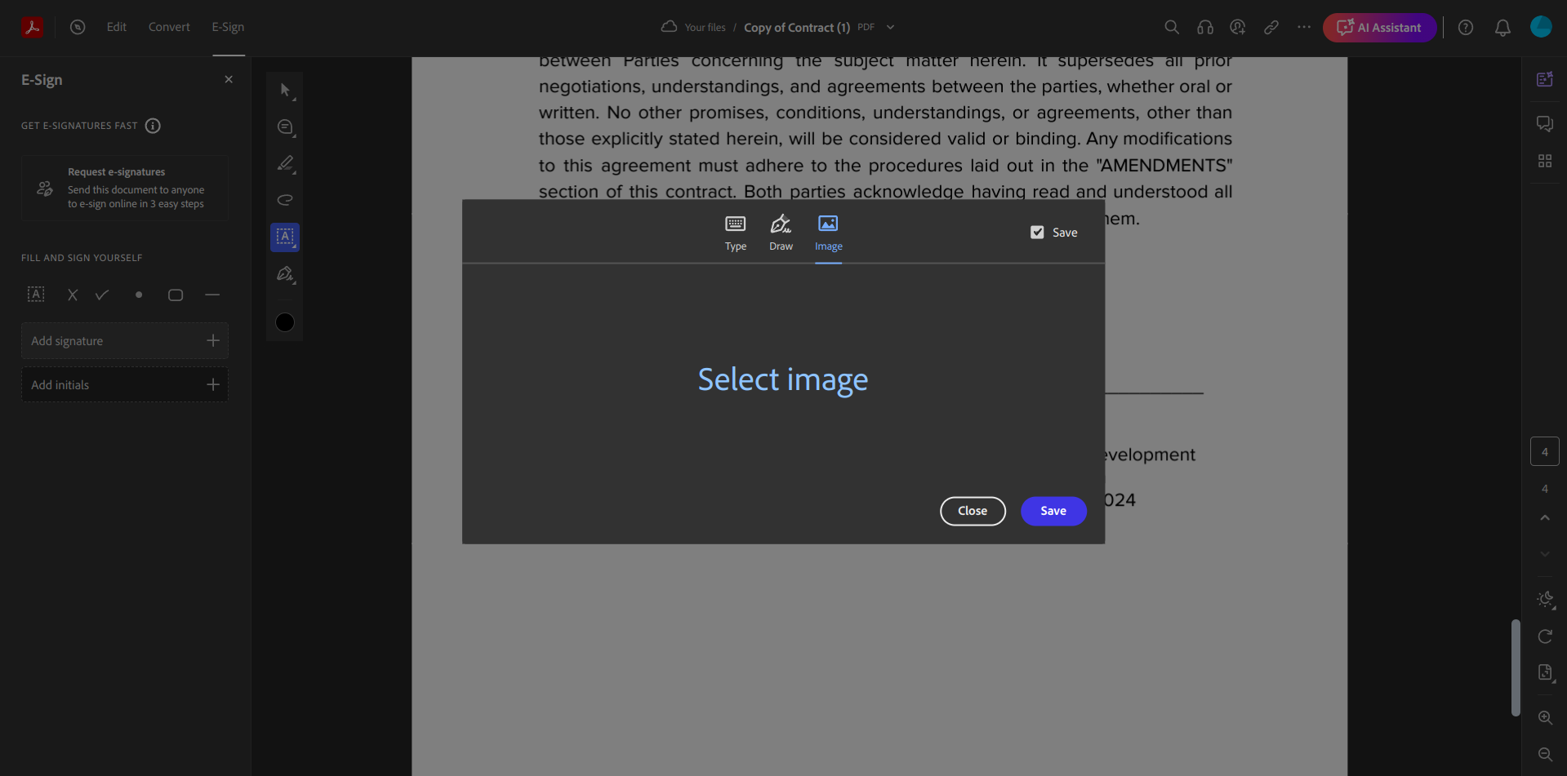Click the Close button in dialog
Viewport: 1567px width, 776px height.
click(x=973, y=511)
